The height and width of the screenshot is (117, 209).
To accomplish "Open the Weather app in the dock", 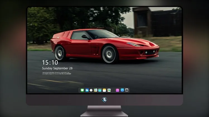I will (x=87, y=90).
